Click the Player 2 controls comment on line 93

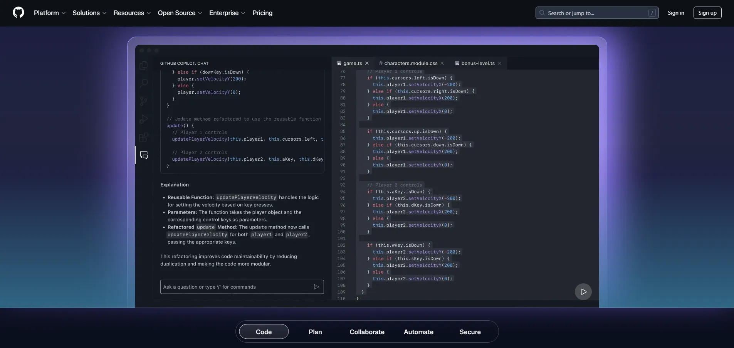coord(395,185)
